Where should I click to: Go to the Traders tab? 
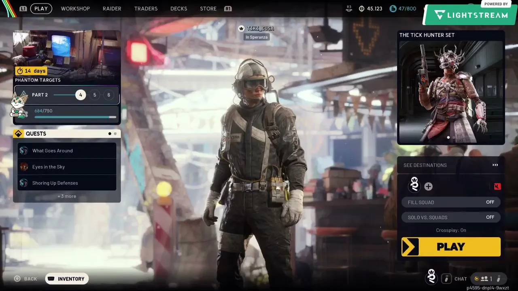146,8
